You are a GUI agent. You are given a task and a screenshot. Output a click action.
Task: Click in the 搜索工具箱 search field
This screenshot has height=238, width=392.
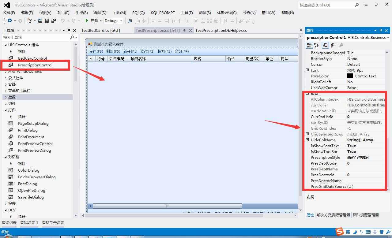[x=35, y=37]
